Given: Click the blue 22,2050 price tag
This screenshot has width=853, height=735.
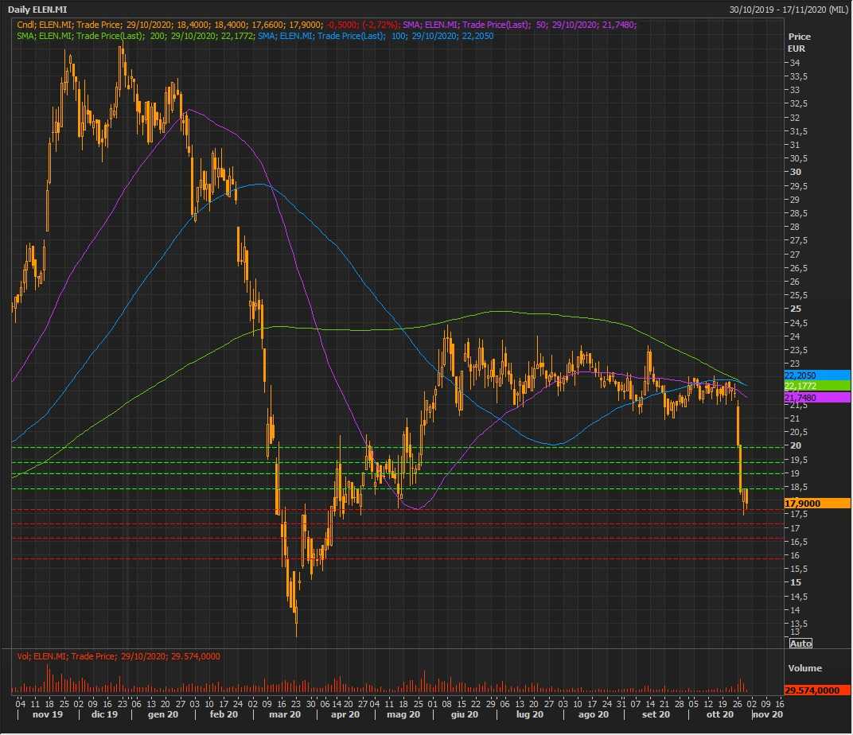Looking at the screenshot, I should (817, 375).
